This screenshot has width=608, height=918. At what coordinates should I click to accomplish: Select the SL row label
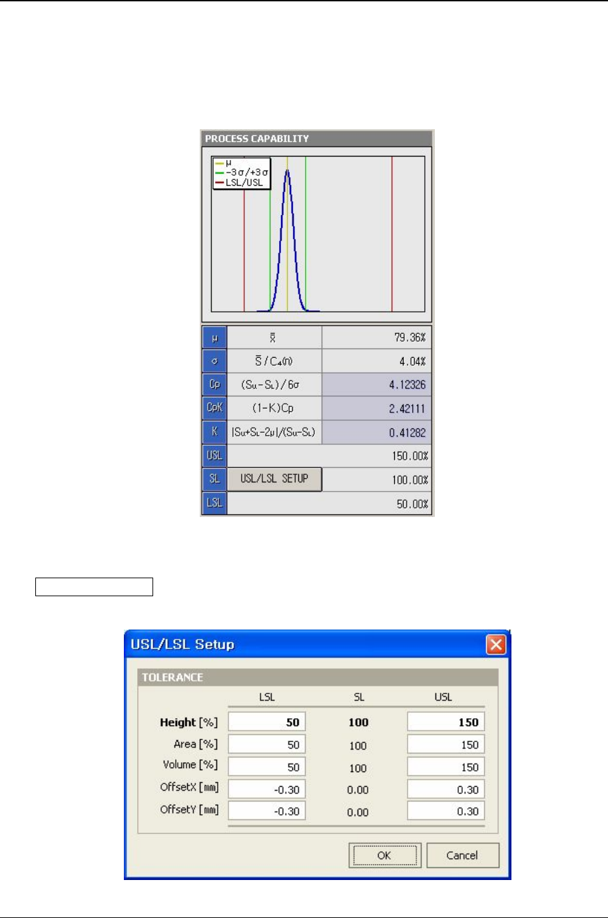[214, 479]
